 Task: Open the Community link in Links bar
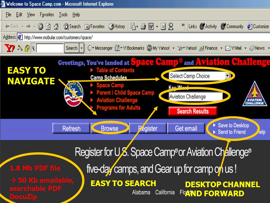[232, 27]
